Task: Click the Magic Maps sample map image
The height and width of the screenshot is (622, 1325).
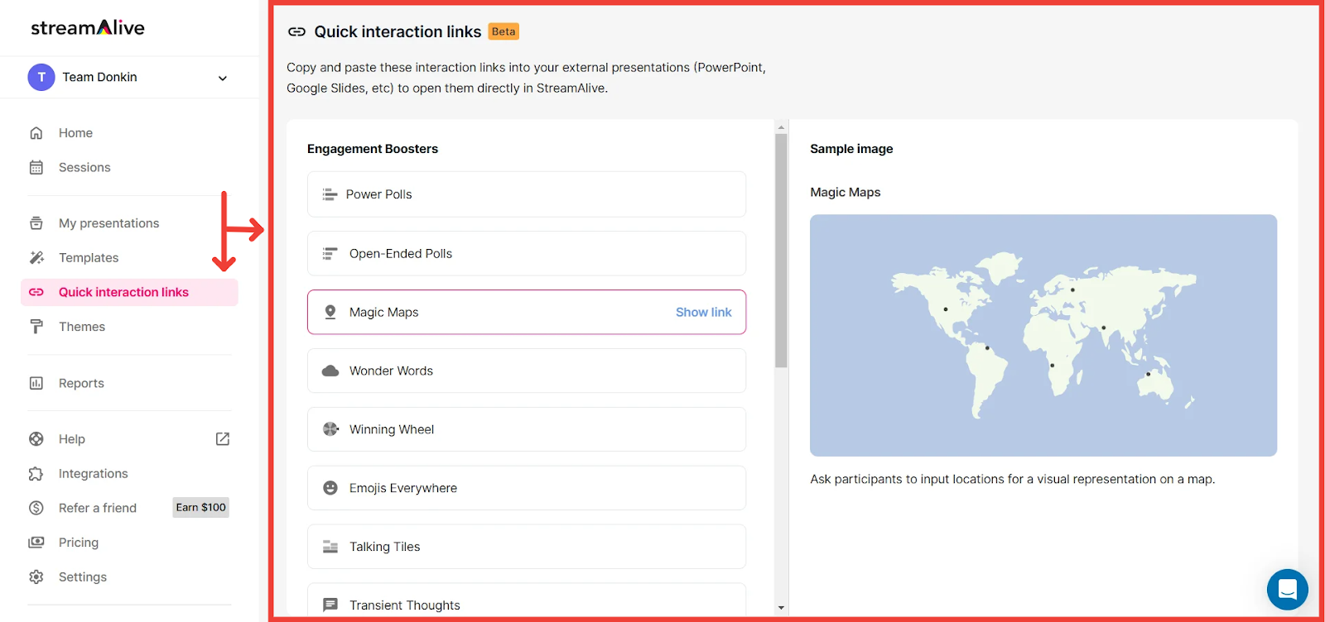Action: pos(1043,336)
